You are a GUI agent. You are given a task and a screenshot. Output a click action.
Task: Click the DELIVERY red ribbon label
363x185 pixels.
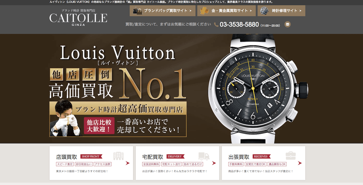[x=175, y=157]
